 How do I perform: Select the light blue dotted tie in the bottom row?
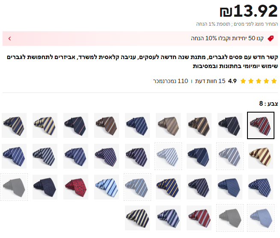(261, 218)
